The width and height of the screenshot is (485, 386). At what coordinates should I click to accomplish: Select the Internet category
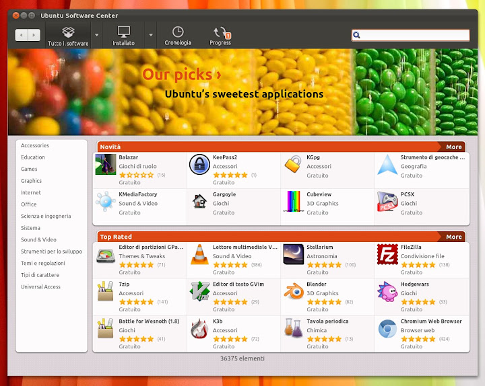tap(31, 192)
